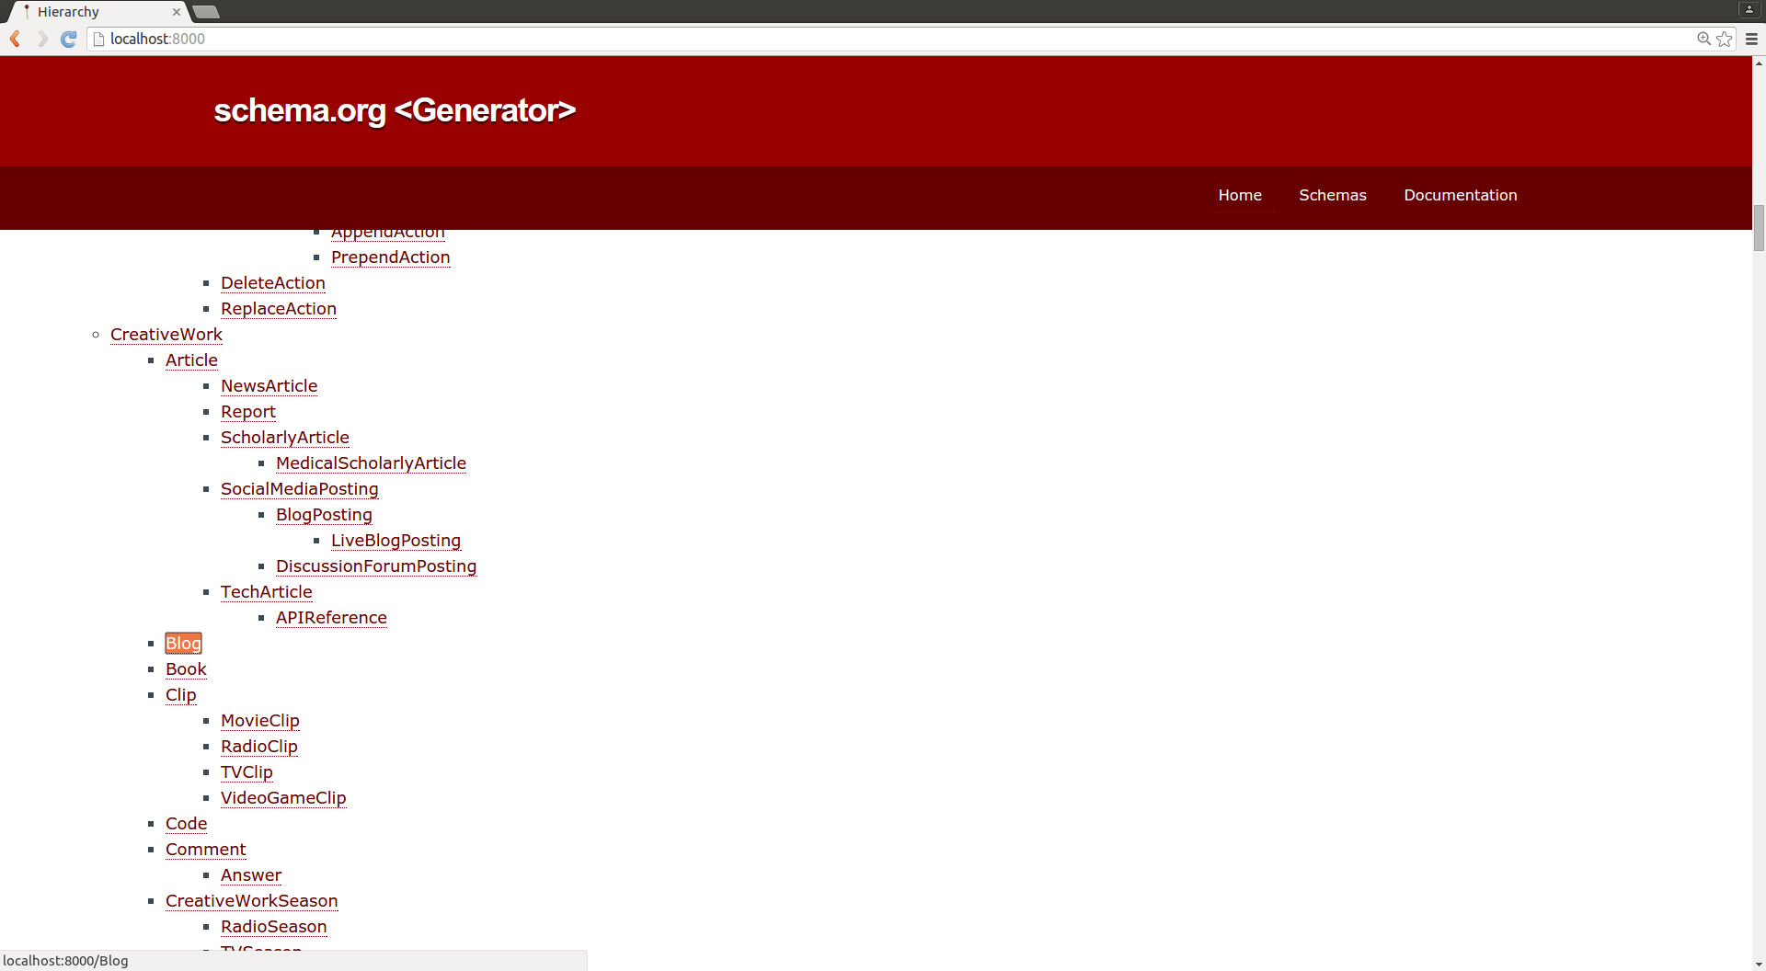Image resolution: width=1766 pixels, height=971 pixels.
Task: Click the schema.org Generator site title
Action: click(395, 110)
